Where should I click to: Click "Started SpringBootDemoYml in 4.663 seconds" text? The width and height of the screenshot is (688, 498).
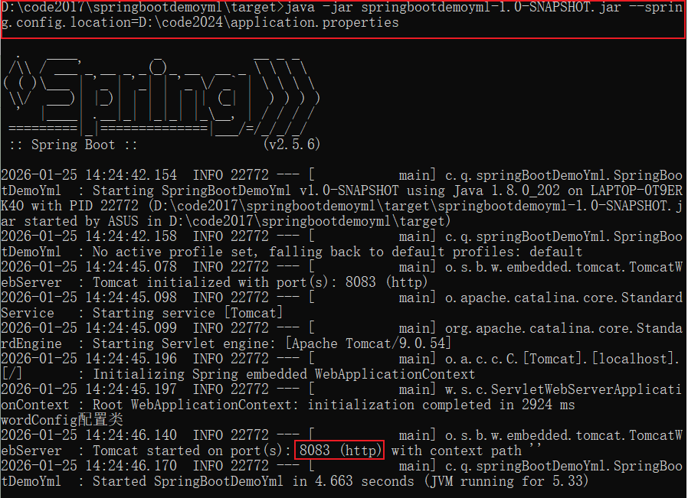(253, 481)
